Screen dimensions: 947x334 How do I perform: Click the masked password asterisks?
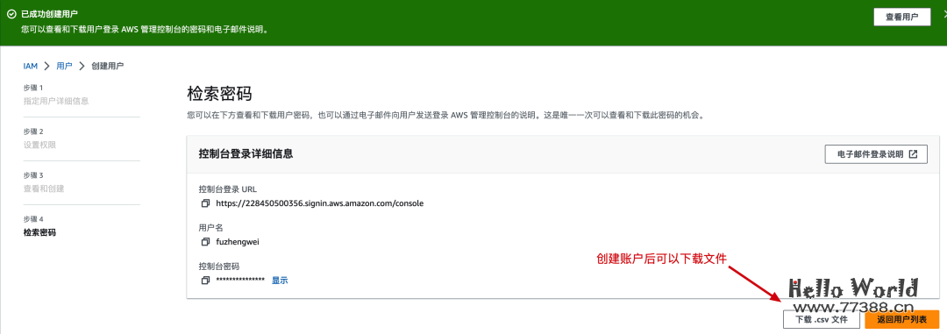[240, 281]
